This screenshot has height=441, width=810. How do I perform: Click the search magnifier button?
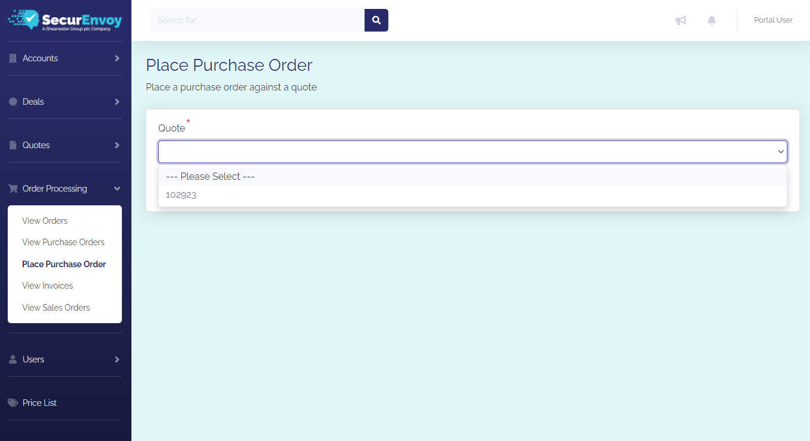coord(376,20)
